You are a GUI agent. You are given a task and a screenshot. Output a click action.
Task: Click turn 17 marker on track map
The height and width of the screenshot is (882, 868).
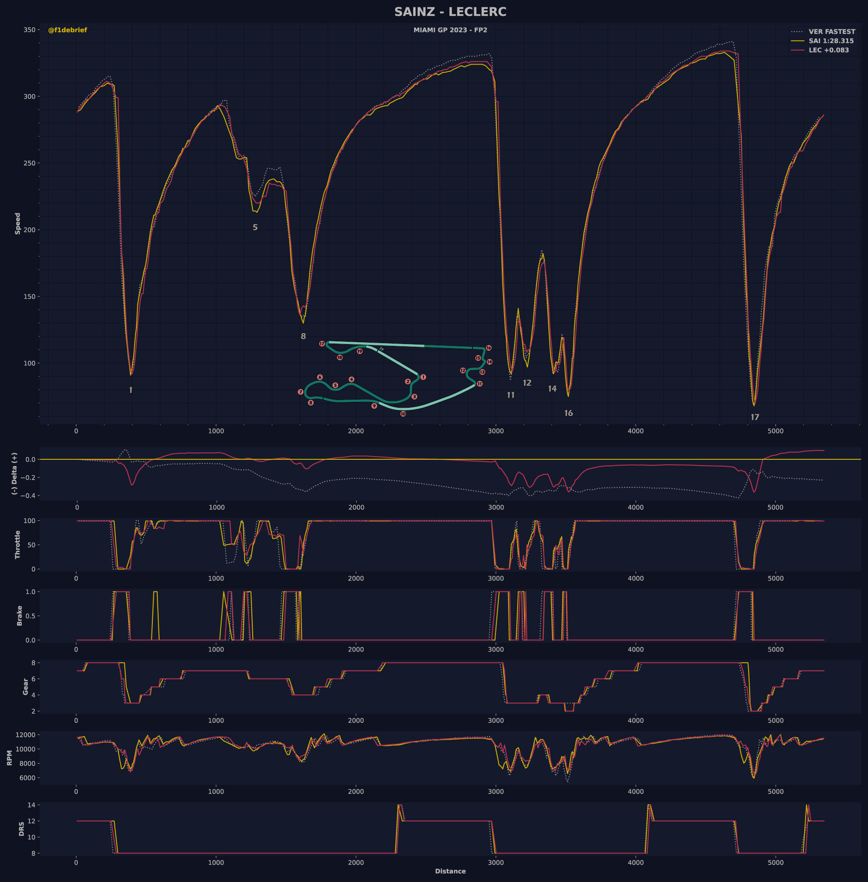pyautogui.click(x=322, y=344)
